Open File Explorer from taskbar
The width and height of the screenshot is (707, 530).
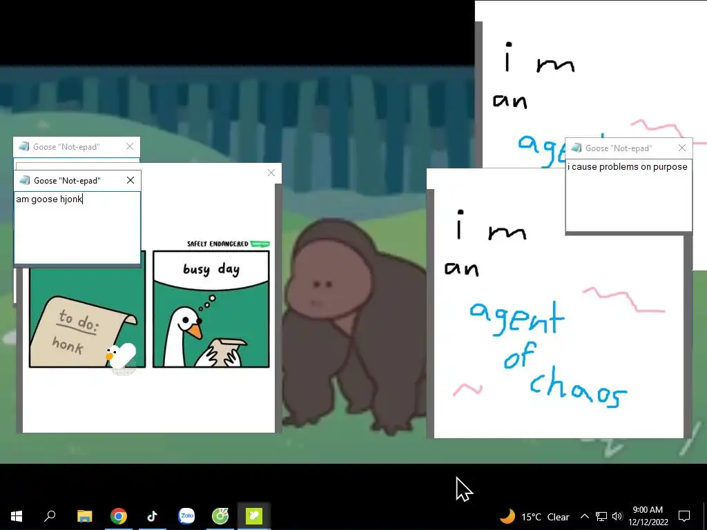pos(84,516)
